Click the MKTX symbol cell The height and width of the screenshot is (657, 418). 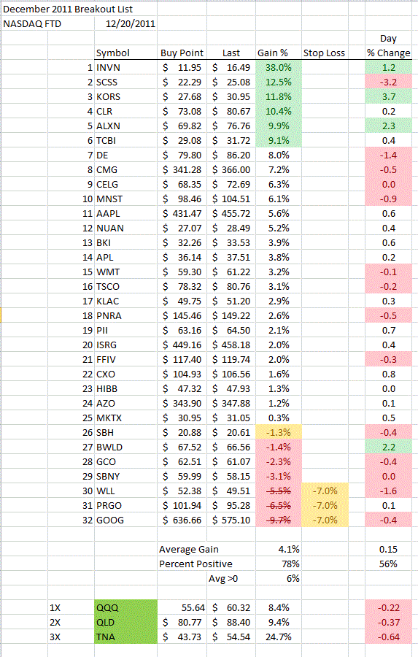click(x=125, y=418)
